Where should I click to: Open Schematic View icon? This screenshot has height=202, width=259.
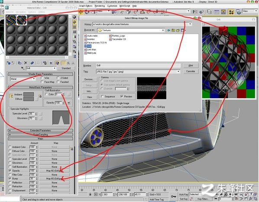[x=223, y=12]
